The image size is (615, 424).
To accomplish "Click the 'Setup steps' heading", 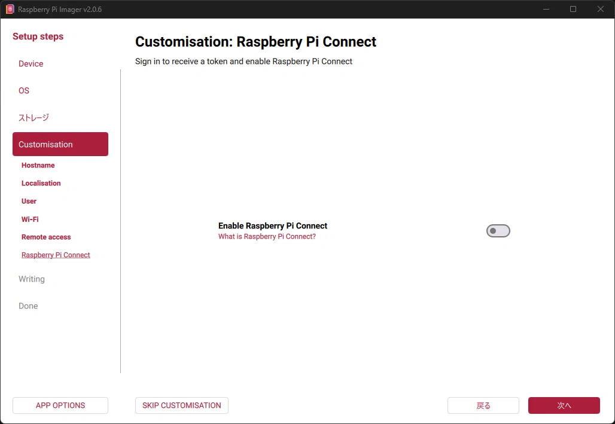I will point(38,36).
